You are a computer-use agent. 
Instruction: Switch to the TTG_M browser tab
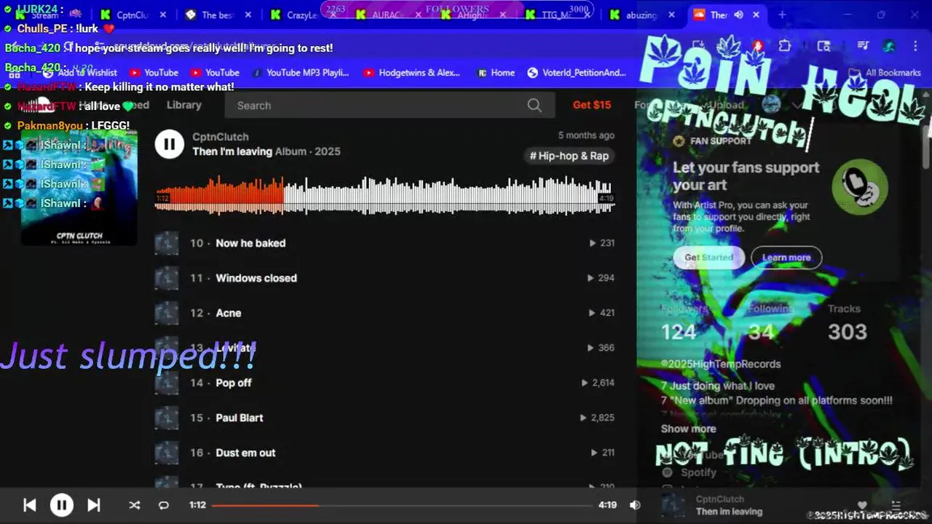pos(558,15)
